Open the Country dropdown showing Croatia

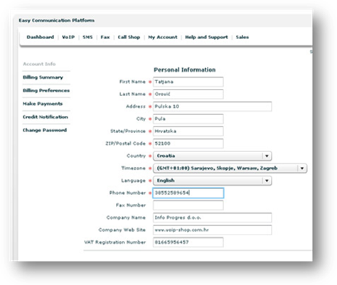(x=213, y=156)
